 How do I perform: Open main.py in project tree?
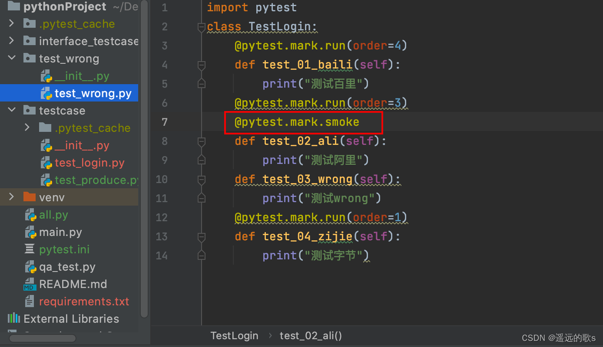[x=60, y=232]
